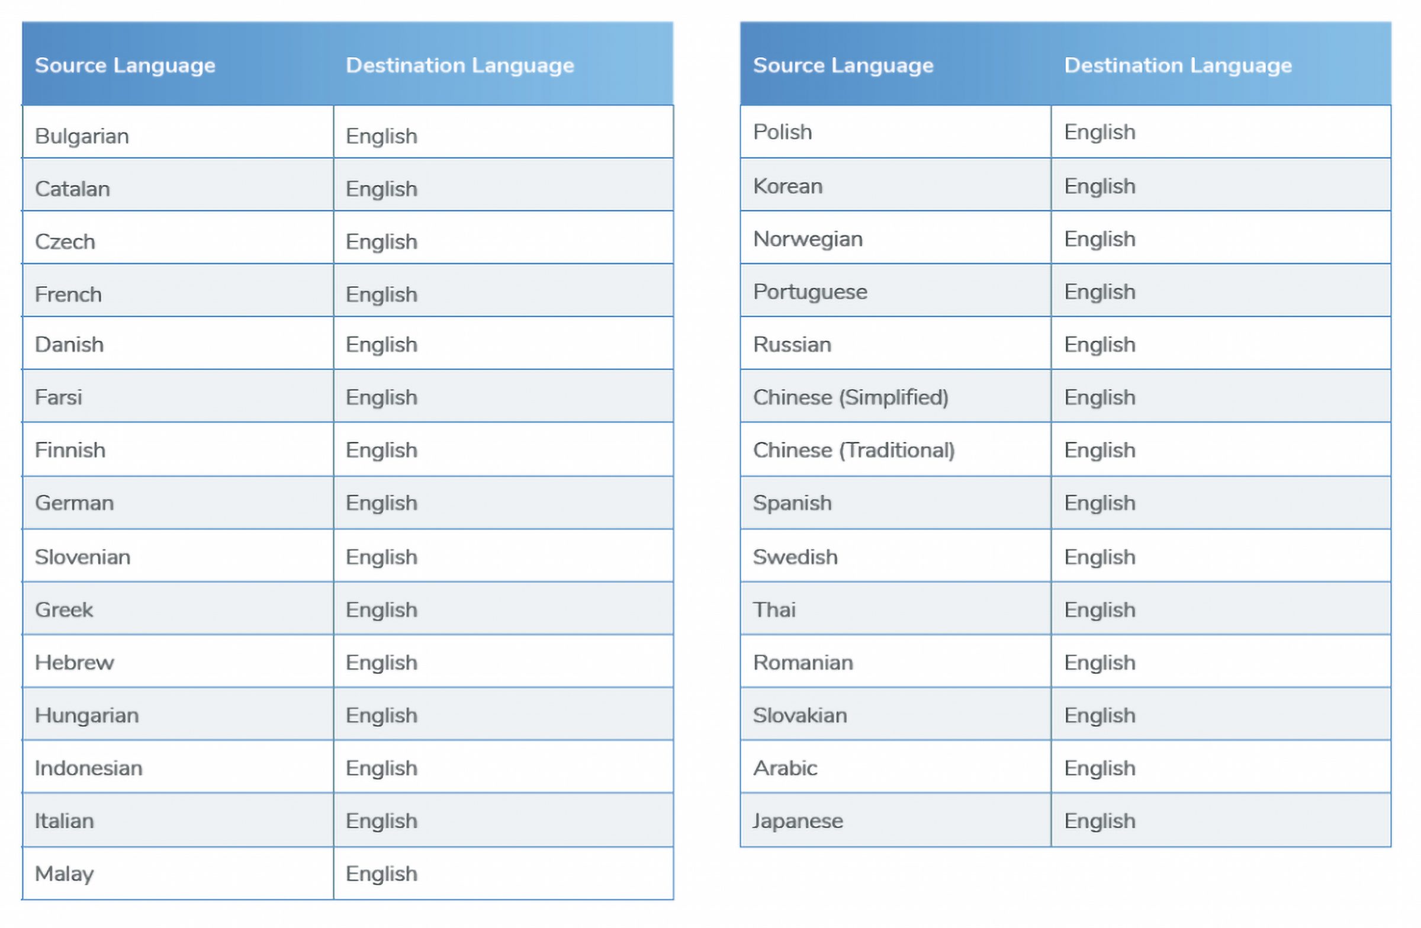
Task: Select the Russian table entry
Action: coord(896,343)
